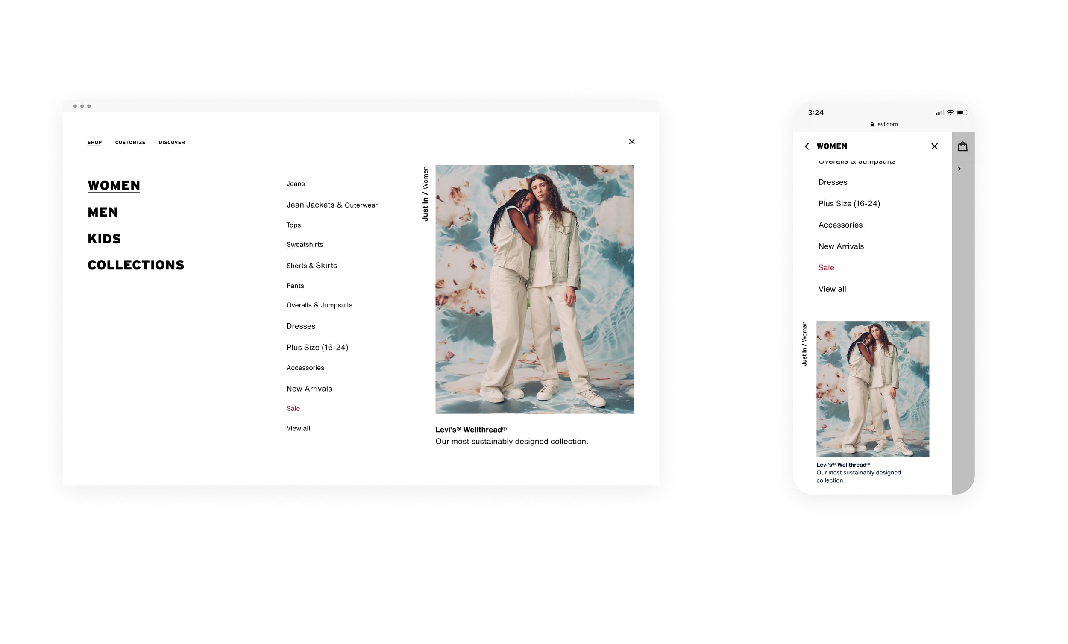Open the SHOP tab in desktop nav
Image resolution: width=1068 pixels, height=644 pixels.
click(94, 143)
